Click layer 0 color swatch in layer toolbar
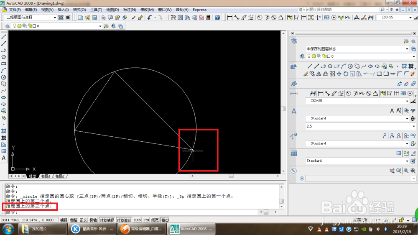 pos(34,26)
